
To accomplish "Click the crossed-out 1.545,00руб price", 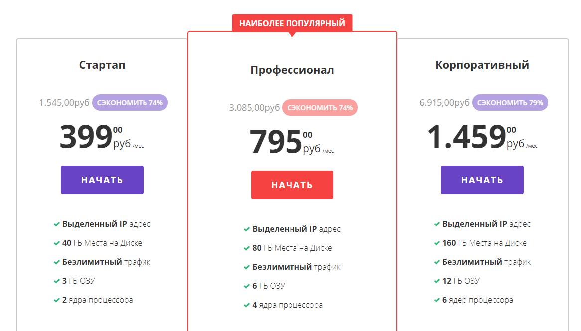I will [x=64, y=103].
